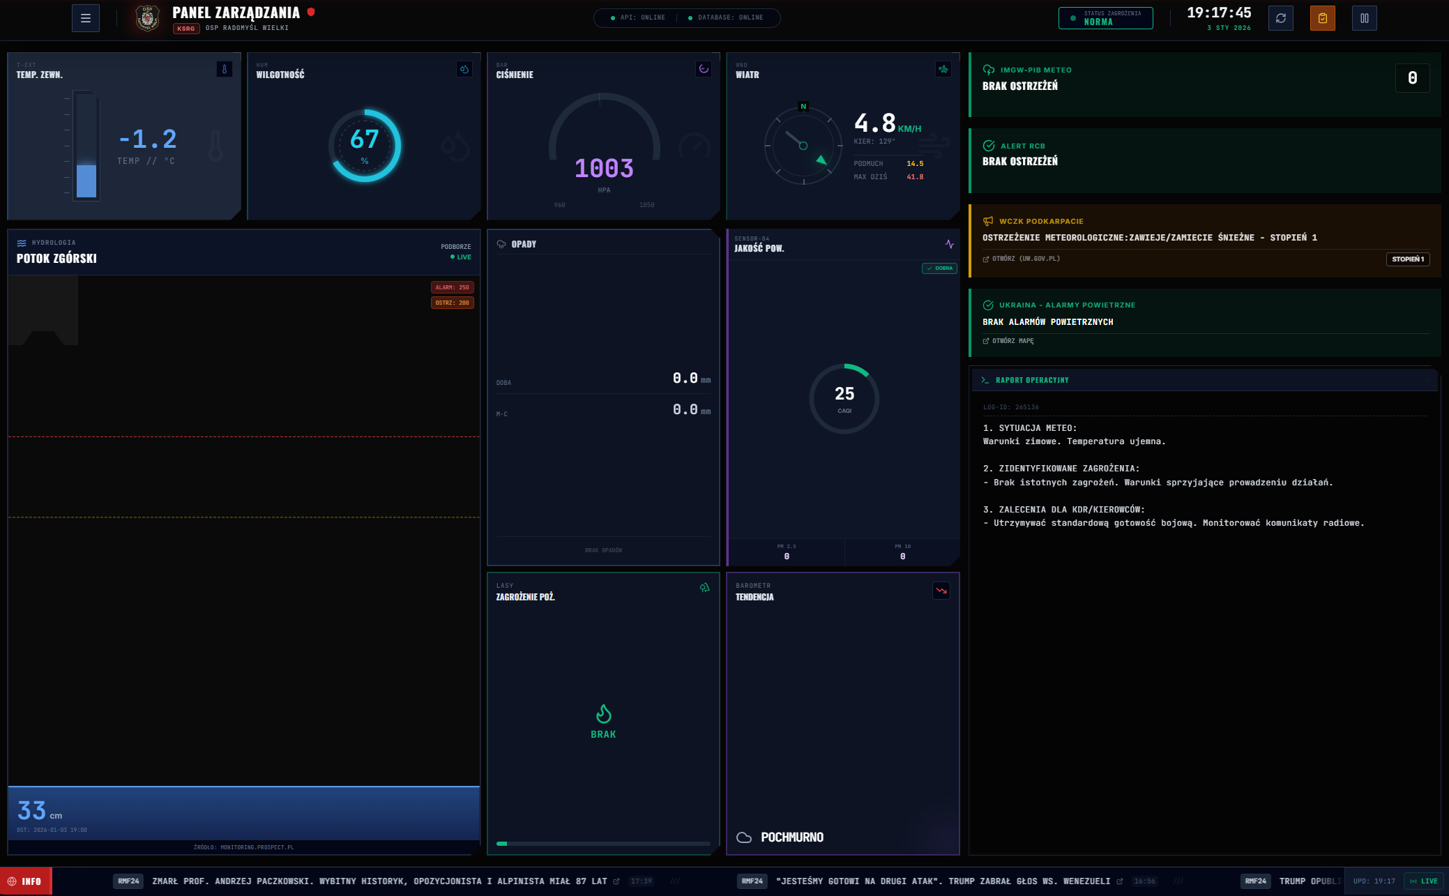Click the megaphone icon beside WCZK Podkarpacie
Image resolution: width=1449 pixels, height=896 pixels.
pos(988,221)
